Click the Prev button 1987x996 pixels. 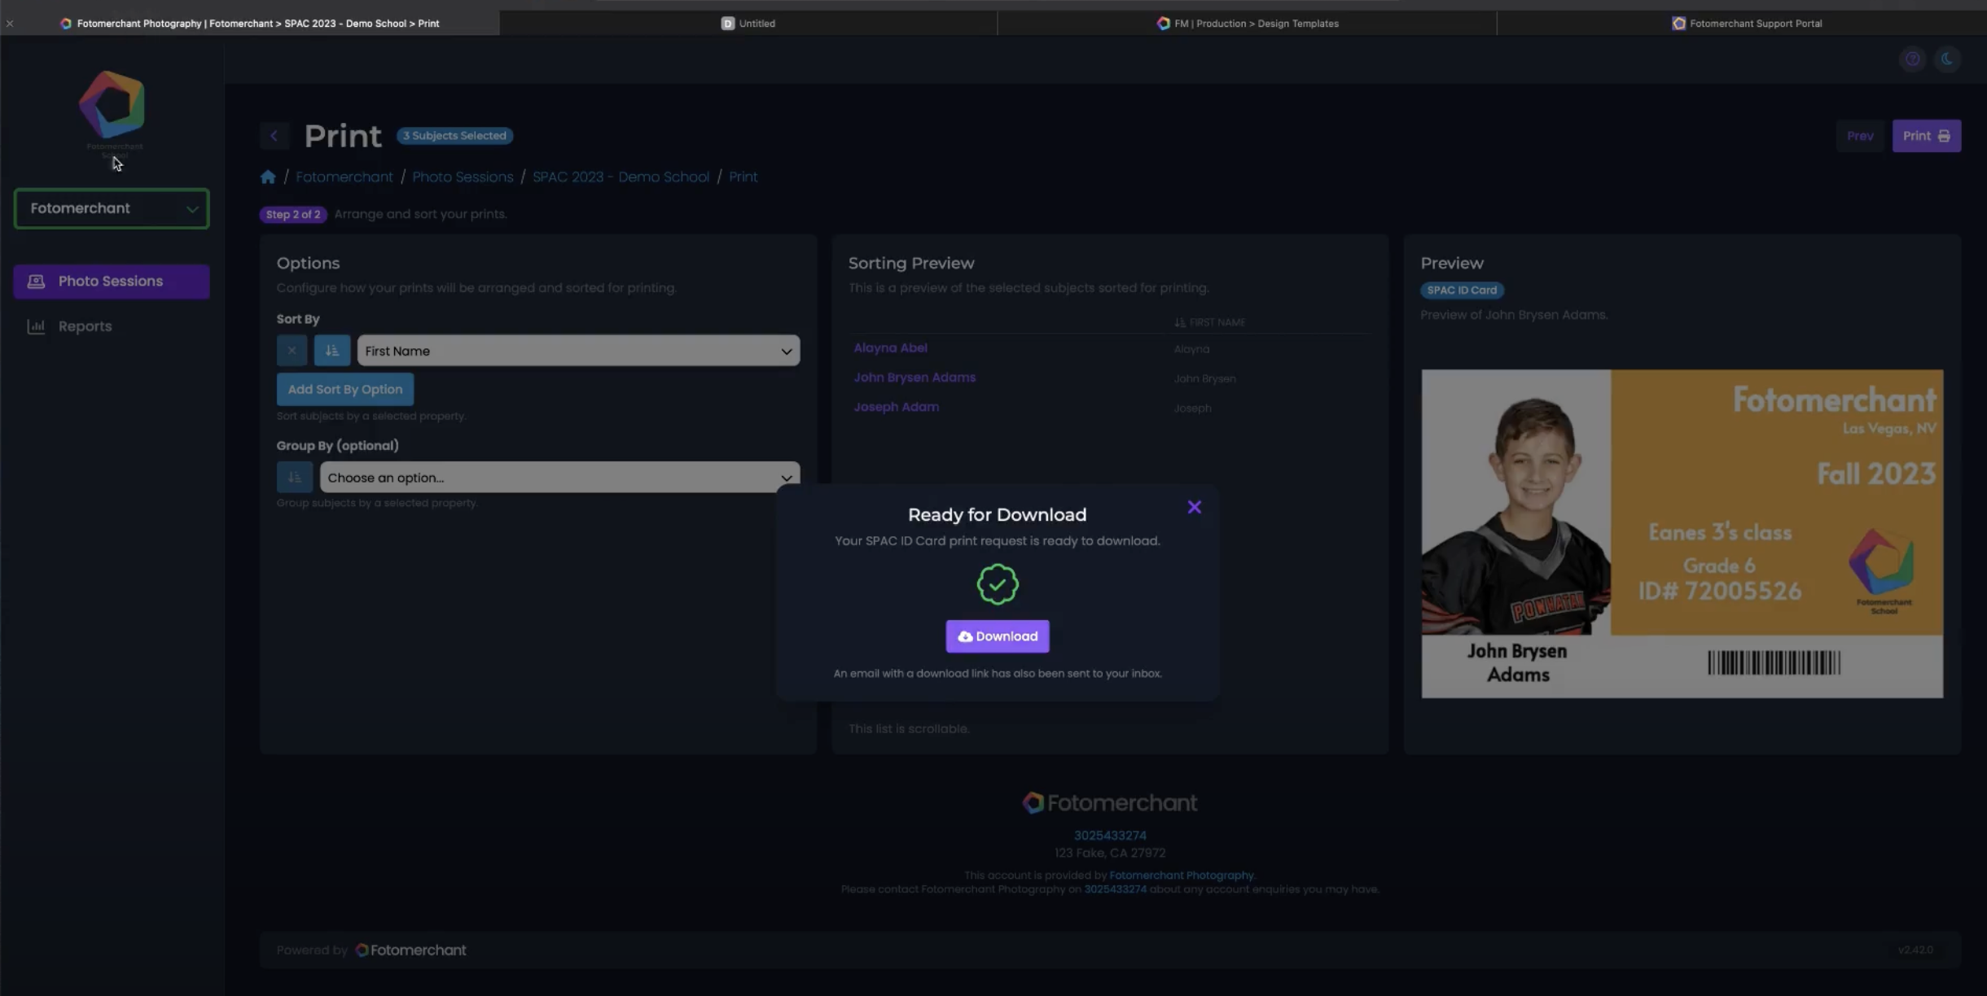[1860, 136]
